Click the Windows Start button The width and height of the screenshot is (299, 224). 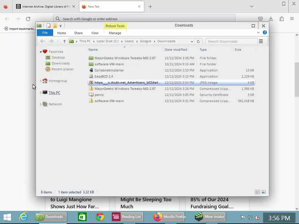[x=7, y=217]
